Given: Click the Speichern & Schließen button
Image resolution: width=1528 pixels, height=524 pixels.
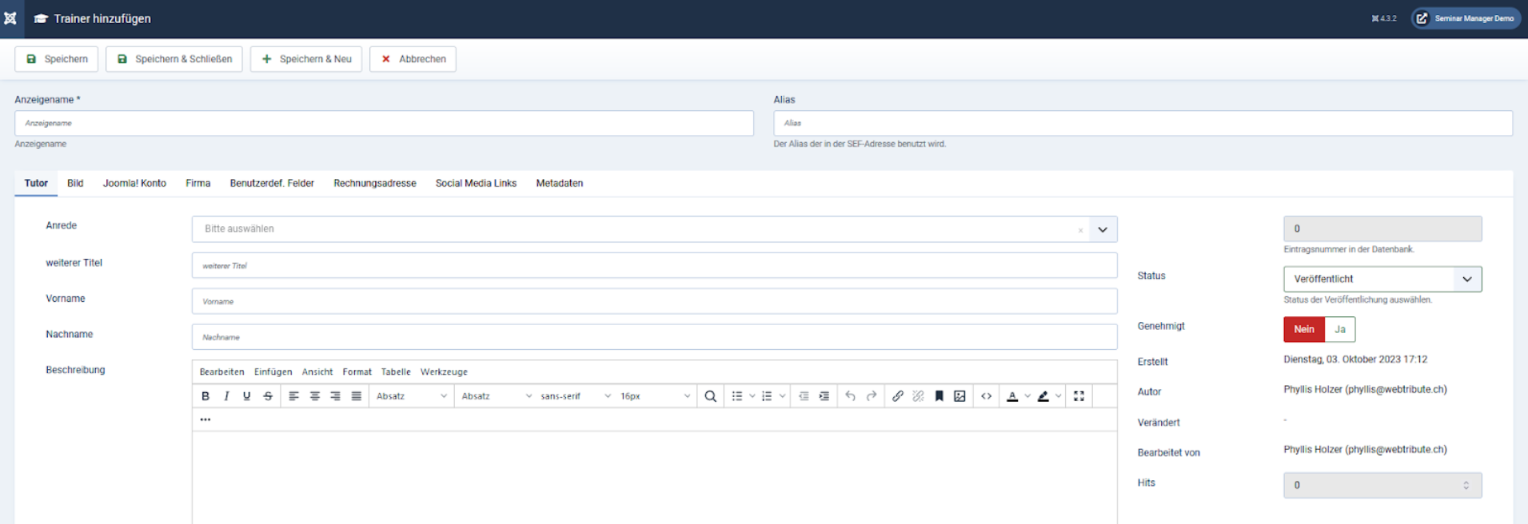Looking at the screenshot, I should 174,59.
